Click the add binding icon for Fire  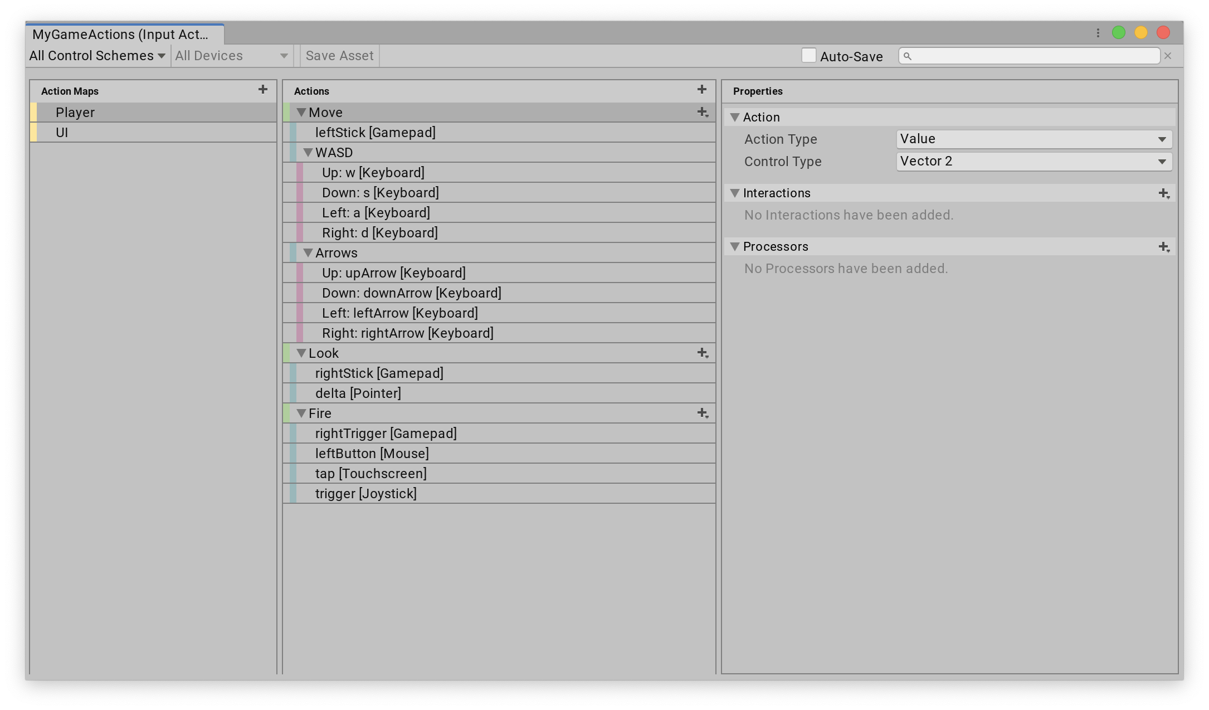[x=703, y=414]
